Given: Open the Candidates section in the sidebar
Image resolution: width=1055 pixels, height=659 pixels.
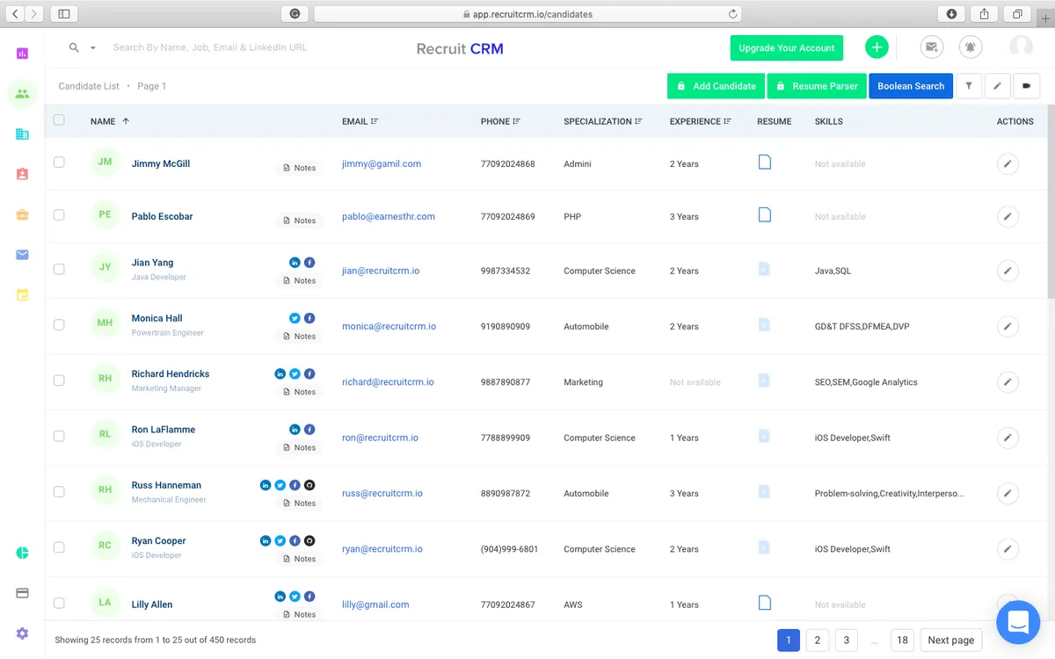Looking at the screenshot, I should click(x=22, y=94).
